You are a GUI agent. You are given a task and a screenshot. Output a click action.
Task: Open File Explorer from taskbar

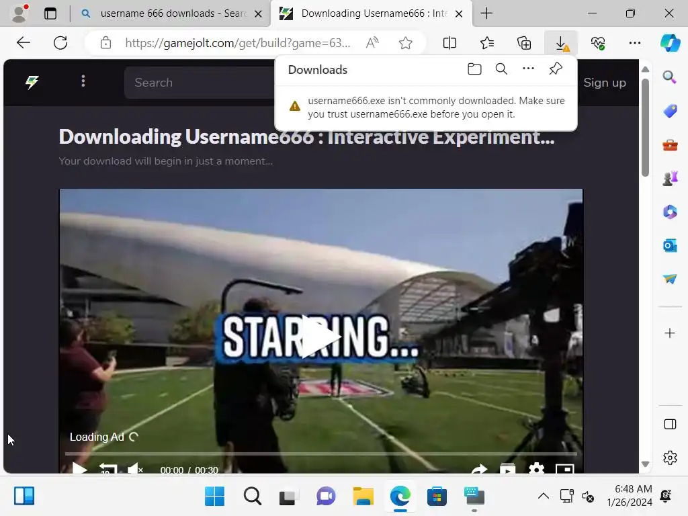(363, 497)
